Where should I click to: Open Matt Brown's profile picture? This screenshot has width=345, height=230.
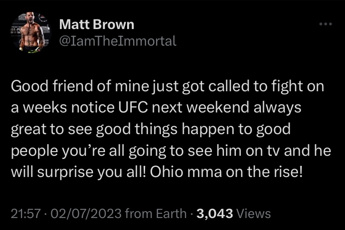click(x=31, y=33)
